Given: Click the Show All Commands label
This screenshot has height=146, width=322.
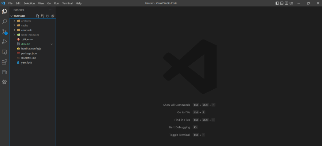Looking at the screenshot, I should (176, 105).
